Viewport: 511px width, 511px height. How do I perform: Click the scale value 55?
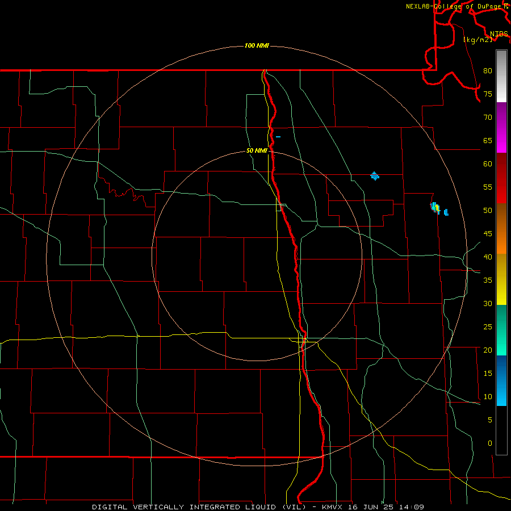pyautogui.click(x=488, y=187)
